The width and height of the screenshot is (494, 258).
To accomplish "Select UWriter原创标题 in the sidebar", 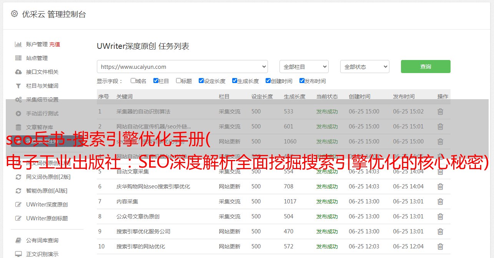I will [47, 218].
